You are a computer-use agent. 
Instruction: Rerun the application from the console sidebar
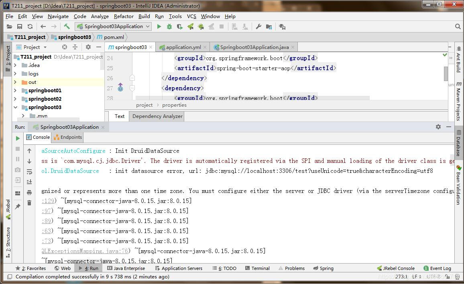[x=18, y=138]
